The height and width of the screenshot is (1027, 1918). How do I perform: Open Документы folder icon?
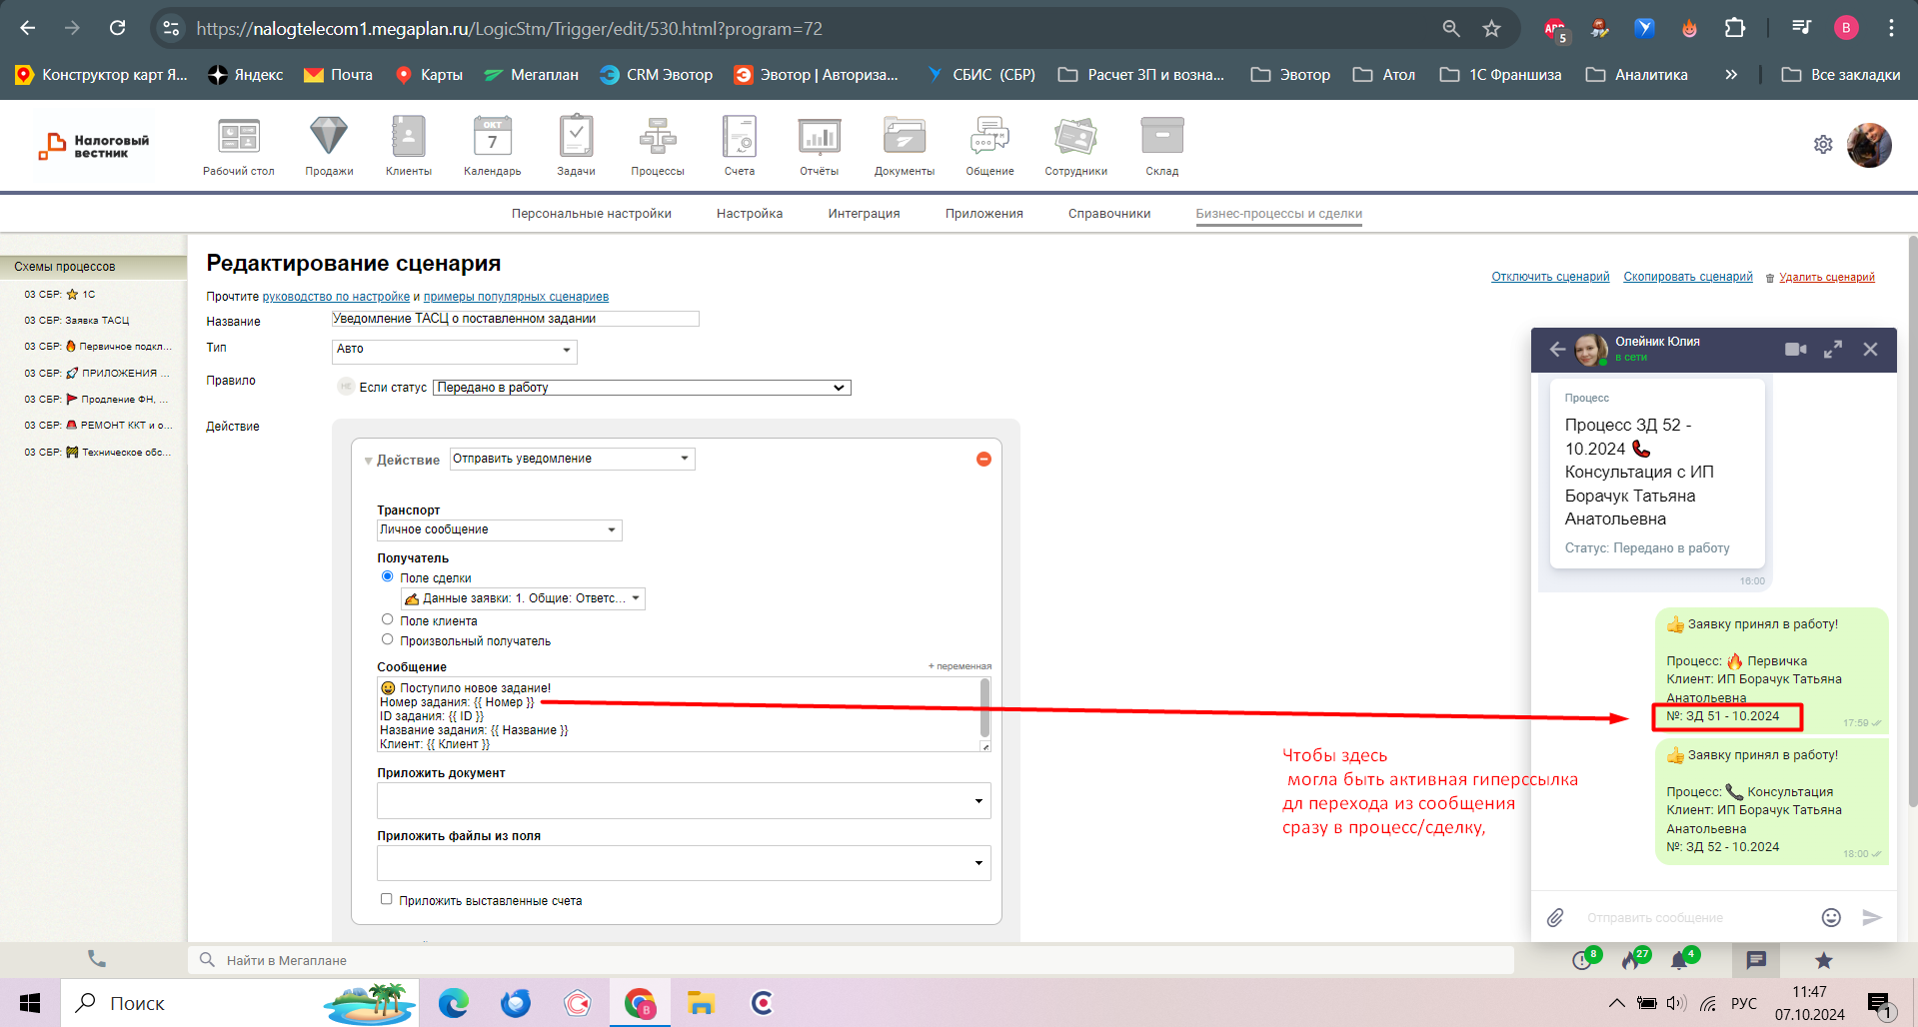point(905,137)
